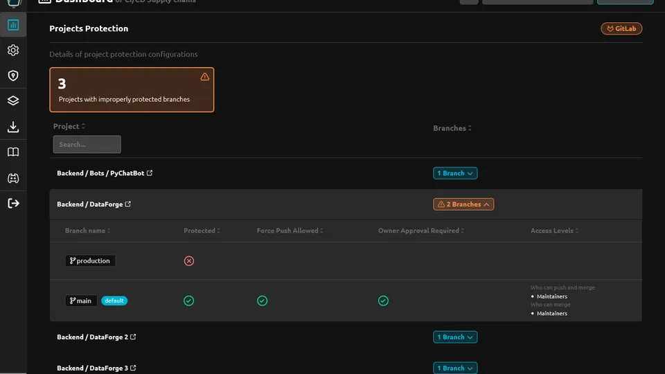
Task: Click Backend / DataForge 2 project name
Action: coord(92,337)
